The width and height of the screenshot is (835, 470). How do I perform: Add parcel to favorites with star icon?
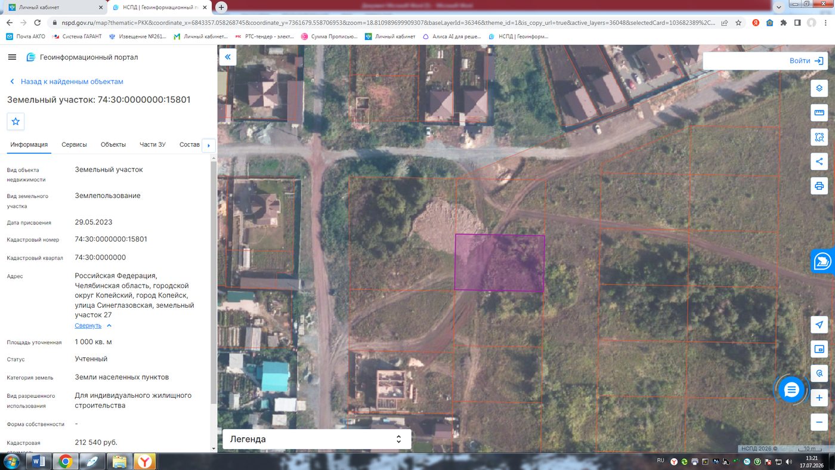16,121
